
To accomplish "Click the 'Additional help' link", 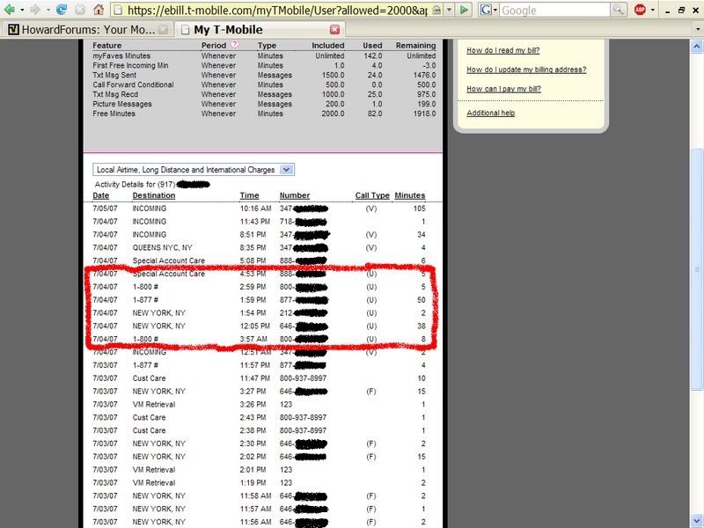I will tap(490, 113).
